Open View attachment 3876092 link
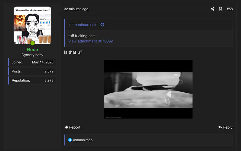This screenshot has height=151, width=241. pos(90,41)
